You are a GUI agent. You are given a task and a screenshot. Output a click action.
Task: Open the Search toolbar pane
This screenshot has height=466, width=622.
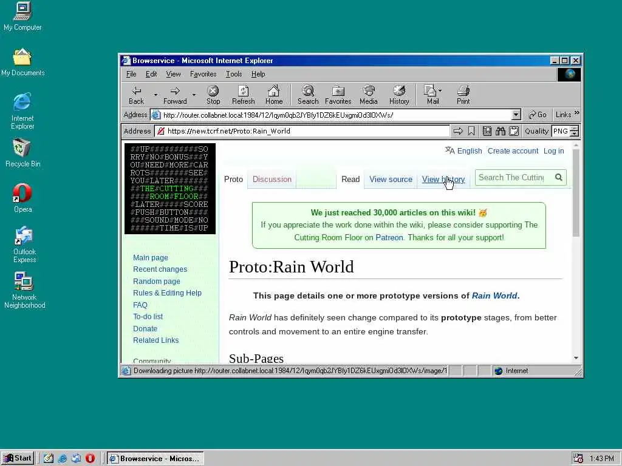pyautogui.click(x=308, y=95)
